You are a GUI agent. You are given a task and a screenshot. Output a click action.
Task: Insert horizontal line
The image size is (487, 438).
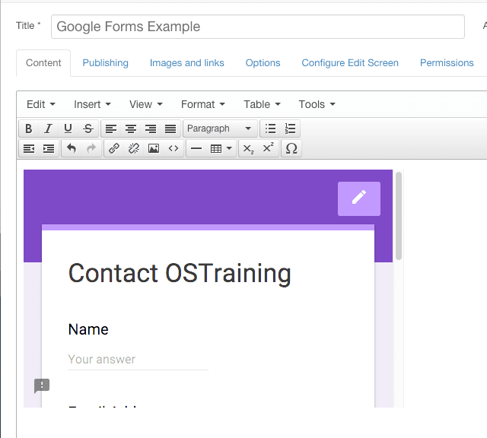click(196, 149)
